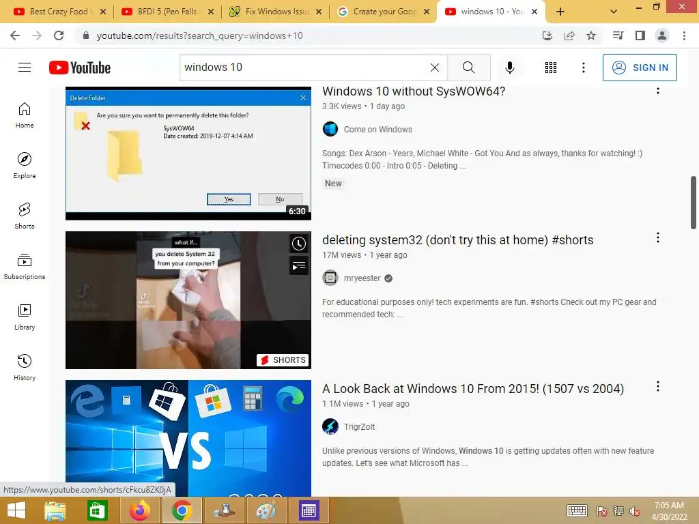Bookmark this page with star
The height and width of the screenshot is (524, 699).
pyautogui.click(x=591, y=35)
